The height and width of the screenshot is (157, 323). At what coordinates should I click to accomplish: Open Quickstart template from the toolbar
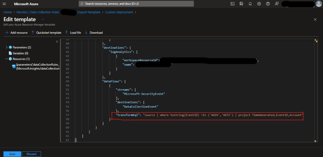pos(46,32)
